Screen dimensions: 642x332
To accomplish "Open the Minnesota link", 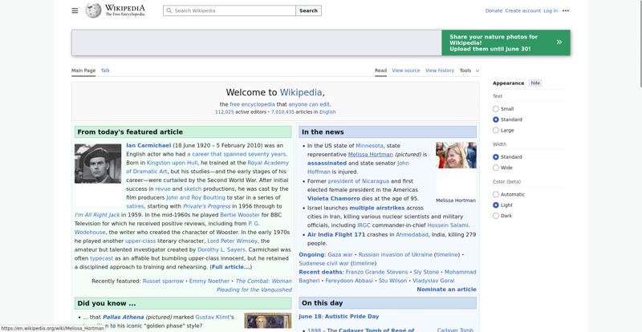I will pos(369,145).
